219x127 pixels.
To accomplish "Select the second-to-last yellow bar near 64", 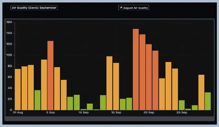I will (x=201, y=92).
